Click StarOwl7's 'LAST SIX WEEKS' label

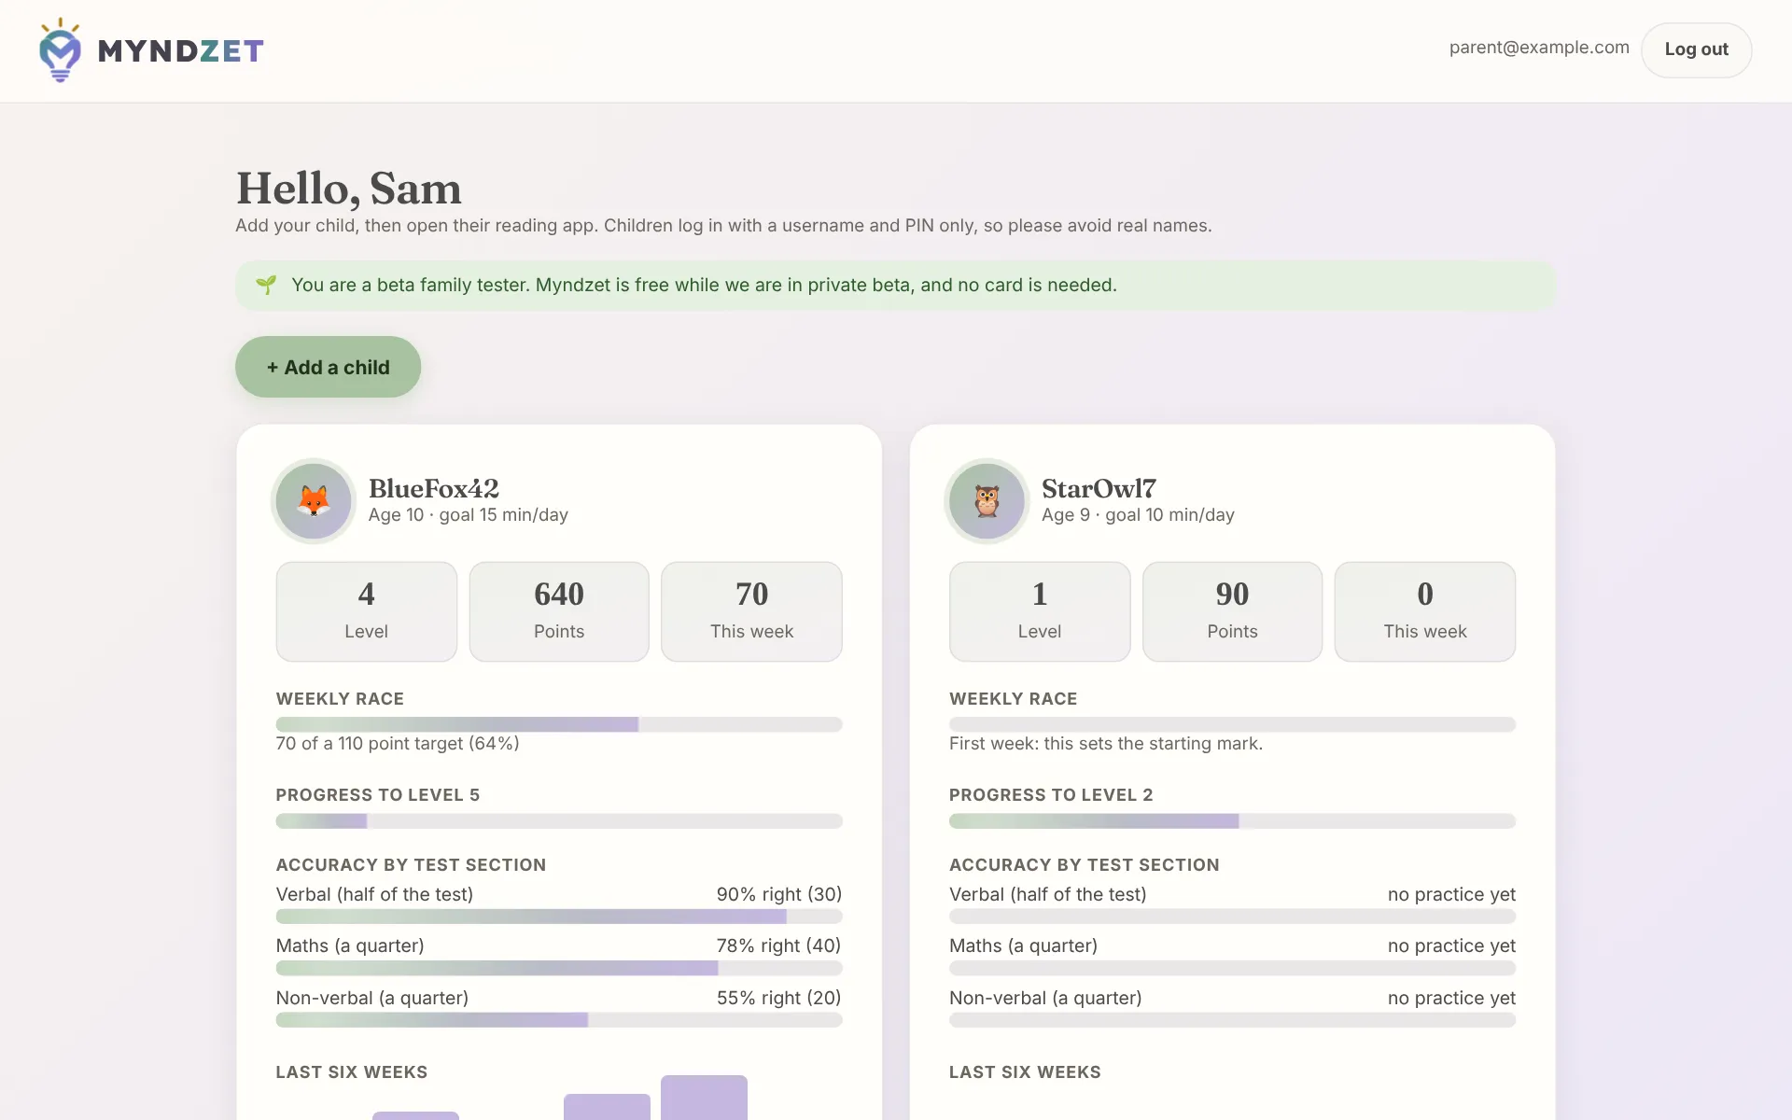pyautogui.click(x=1025, y=1072)
